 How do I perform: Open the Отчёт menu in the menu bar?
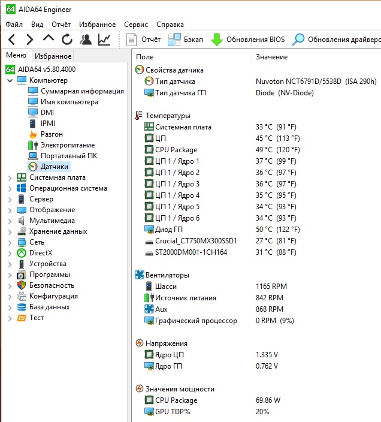coord(61,25)
